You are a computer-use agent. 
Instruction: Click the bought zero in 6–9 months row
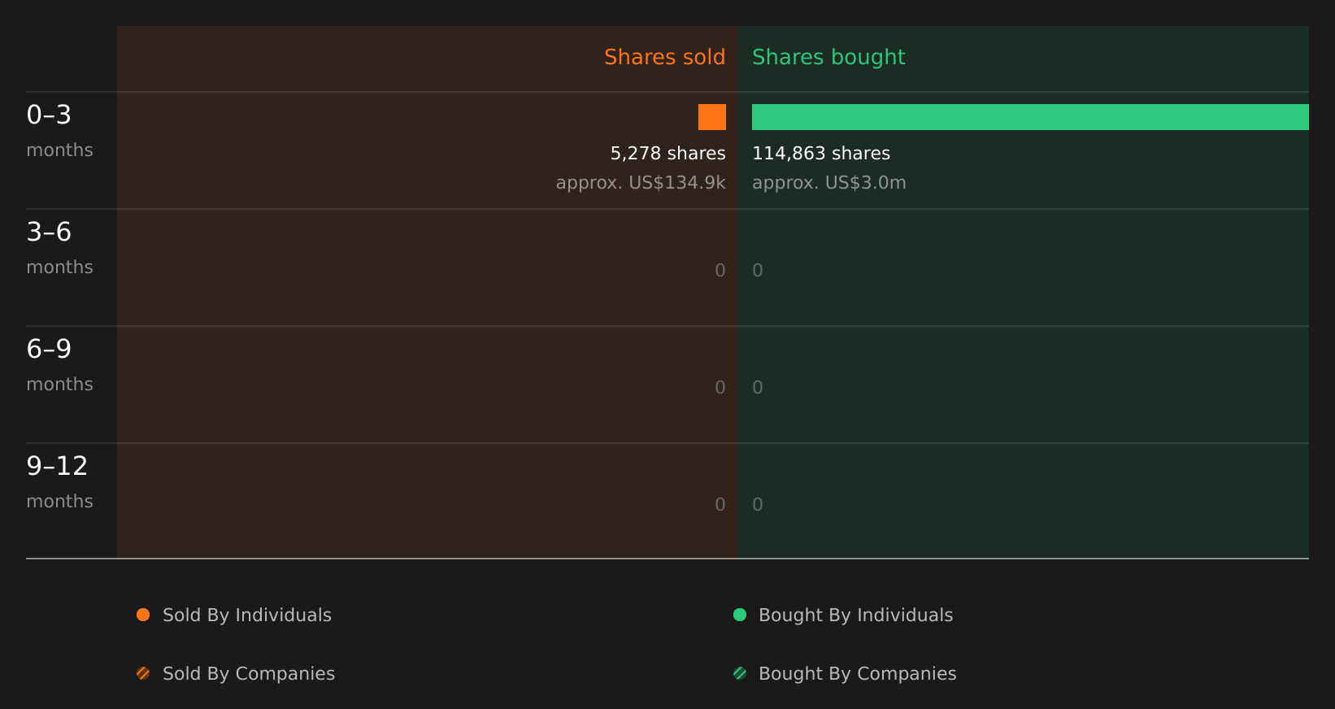click(758, 387)
